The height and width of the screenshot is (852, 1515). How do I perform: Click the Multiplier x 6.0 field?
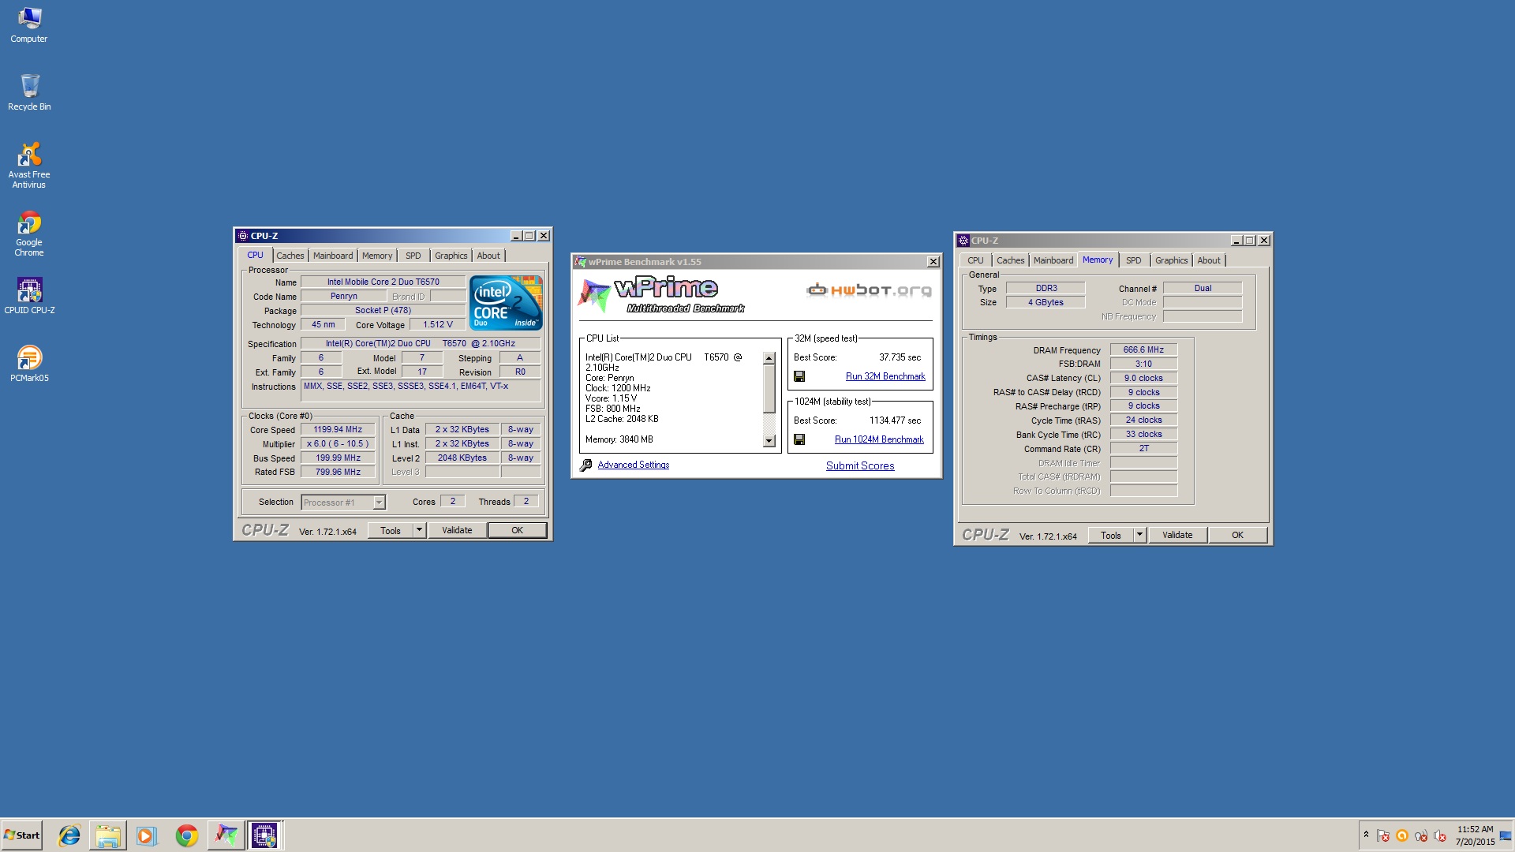point(338,444)
